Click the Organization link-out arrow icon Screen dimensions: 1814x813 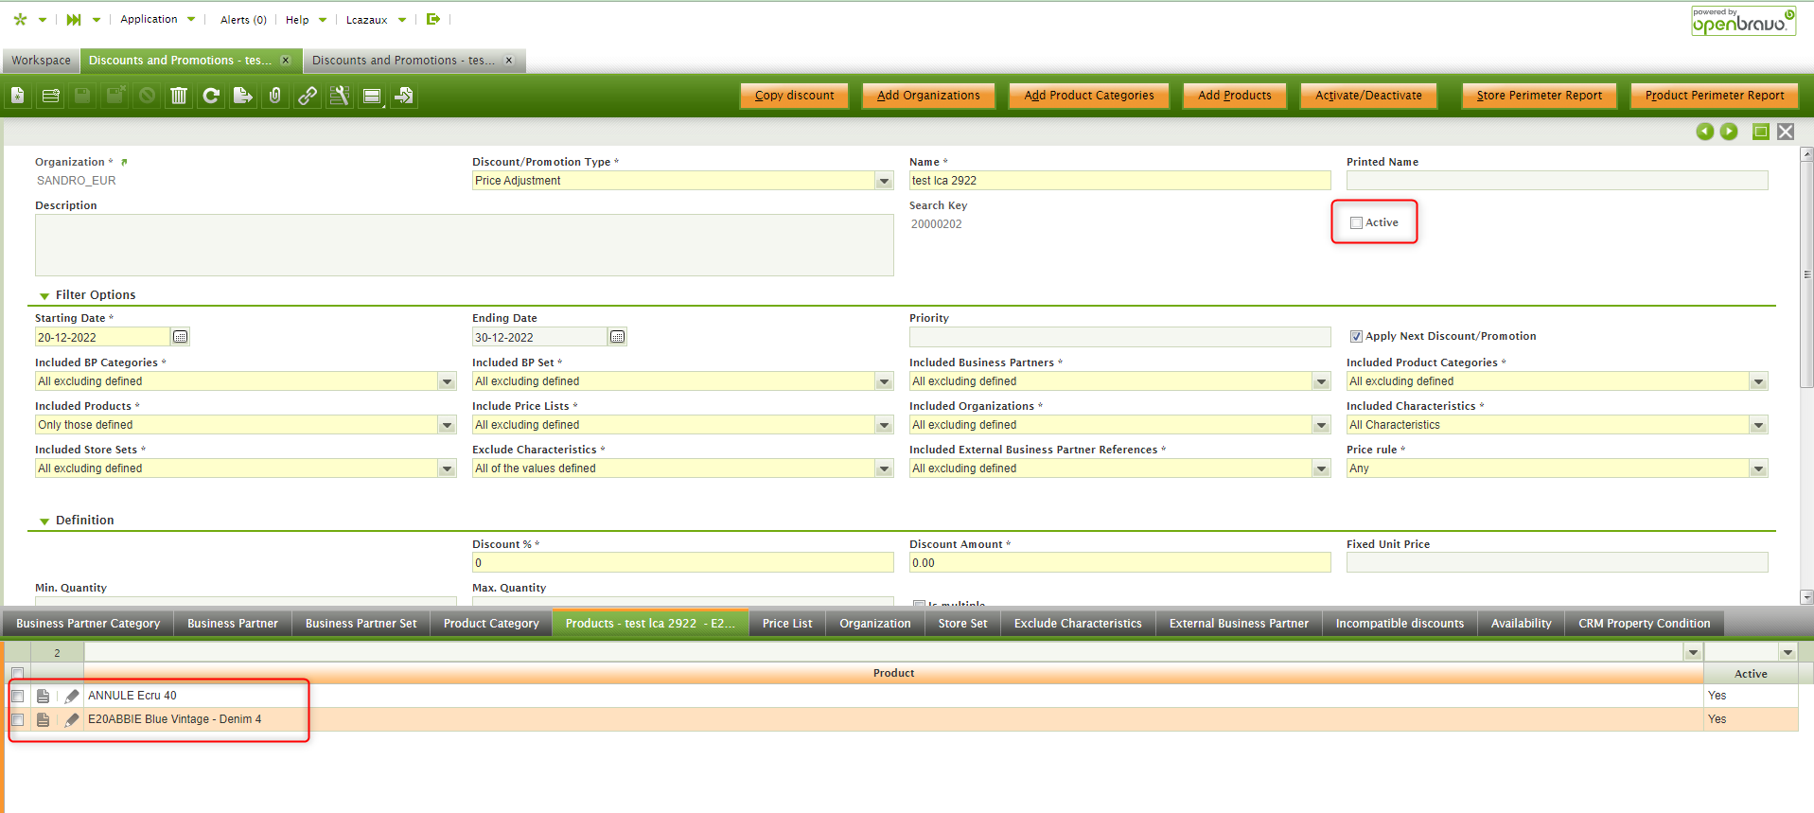[x=124, y=162]
